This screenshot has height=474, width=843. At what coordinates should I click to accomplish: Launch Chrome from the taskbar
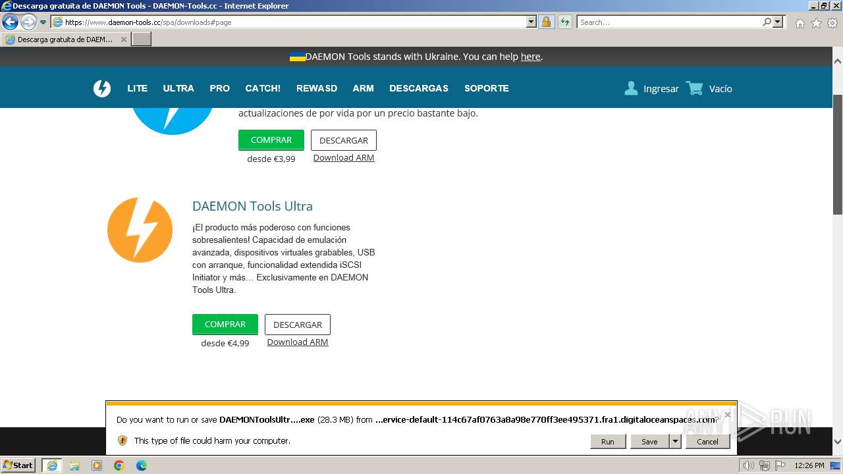(119, 465)
